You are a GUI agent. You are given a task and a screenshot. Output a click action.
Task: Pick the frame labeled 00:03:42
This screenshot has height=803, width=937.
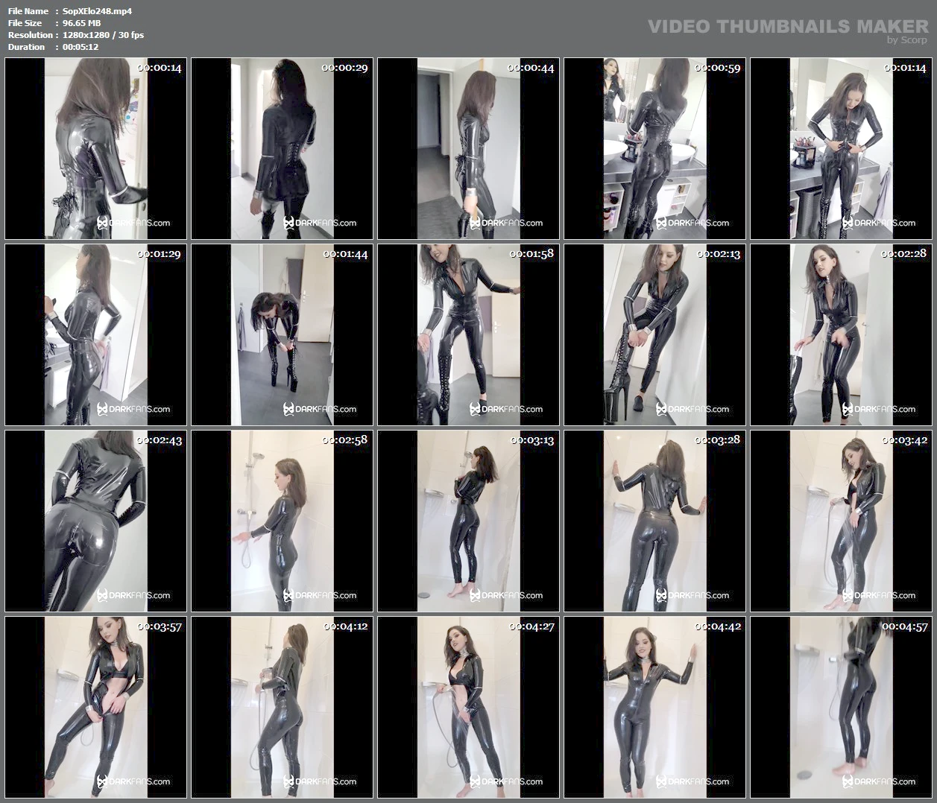click(841, 521)
